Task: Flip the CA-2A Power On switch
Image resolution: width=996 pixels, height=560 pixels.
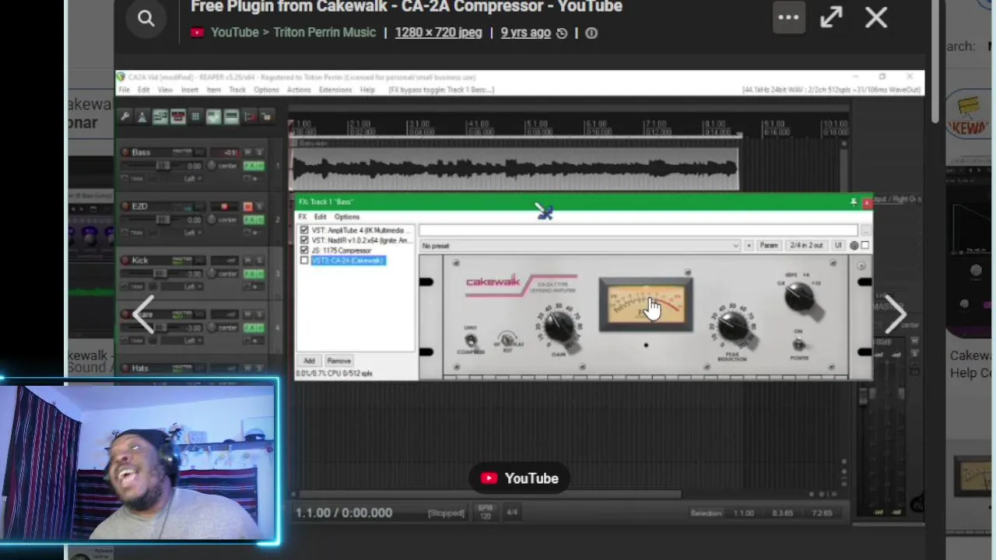Action: click(x=798, y=345)
